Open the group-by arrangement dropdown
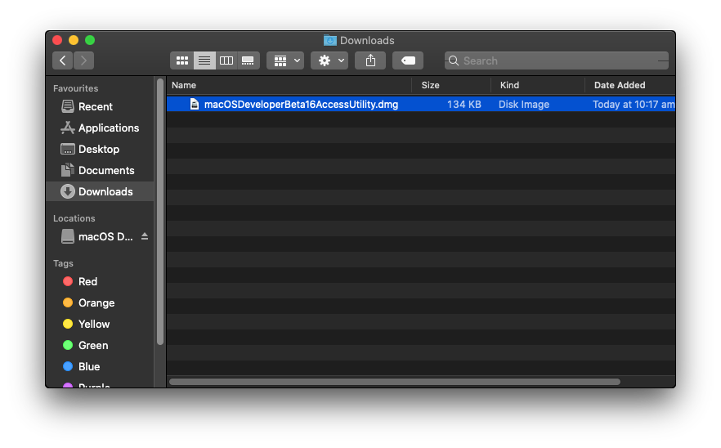Image resolution: width=721 pixels, height=448 pixels. pyautogui.click(x=285, y=60)
